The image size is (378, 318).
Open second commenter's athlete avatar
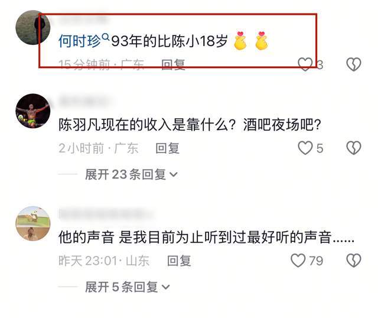coord(33,111)
